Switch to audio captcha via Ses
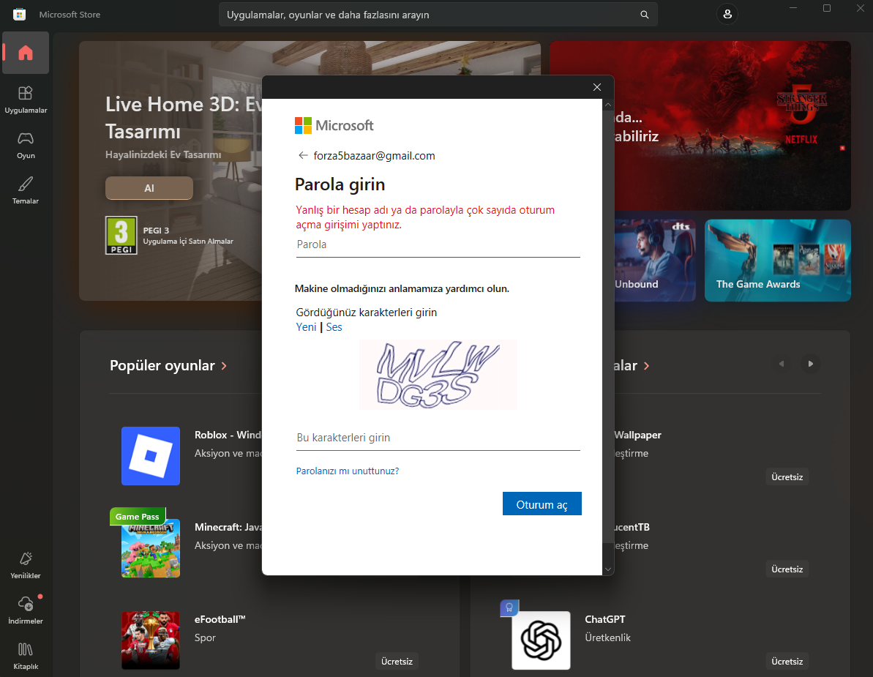The height and width of the screenshot is (677, 873). pos(334,327)
